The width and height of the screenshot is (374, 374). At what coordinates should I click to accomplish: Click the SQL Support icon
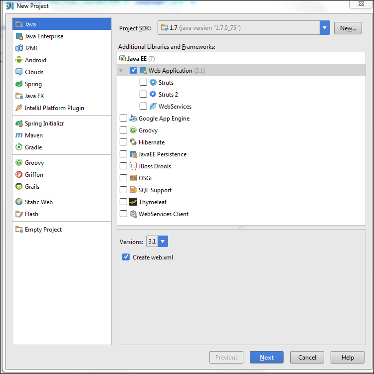click(x=133, y=190)
